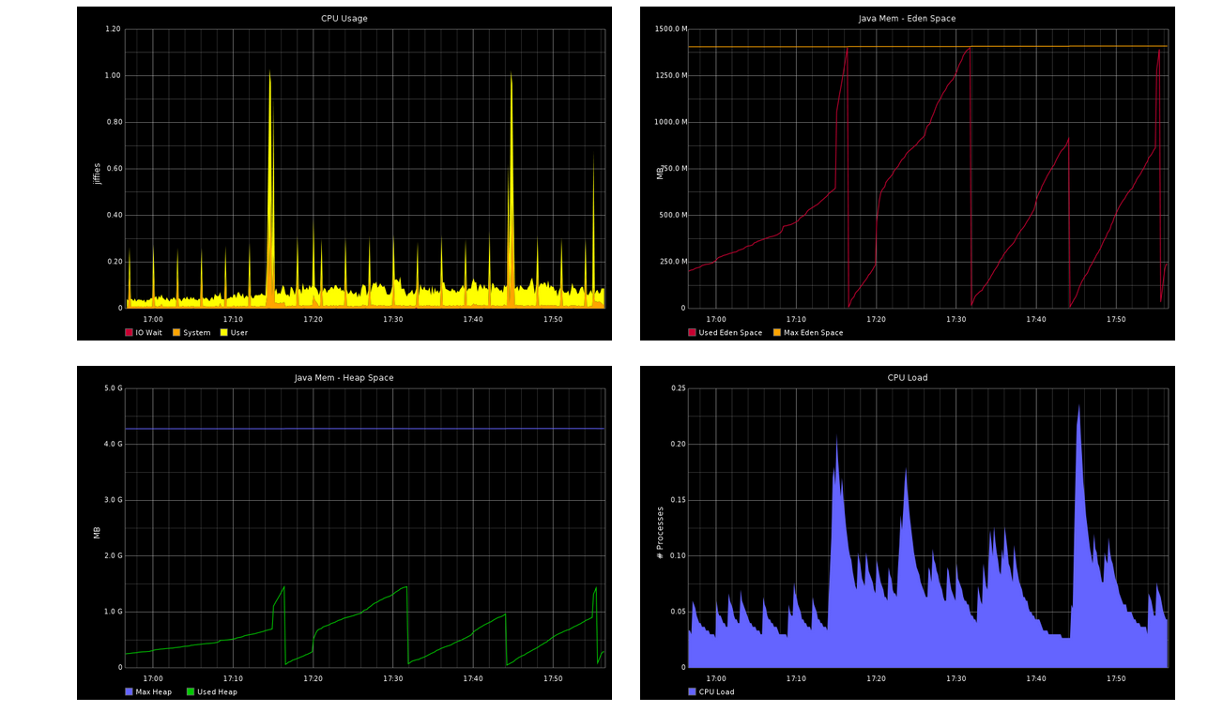
Task: Click the 17:00 time label on CPU Usage chart
Action: pos(153,320)
